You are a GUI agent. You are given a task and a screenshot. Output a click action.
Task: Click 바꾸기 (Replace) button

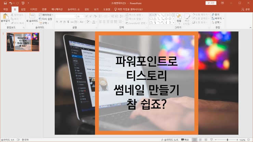click(x=218, y=18)
